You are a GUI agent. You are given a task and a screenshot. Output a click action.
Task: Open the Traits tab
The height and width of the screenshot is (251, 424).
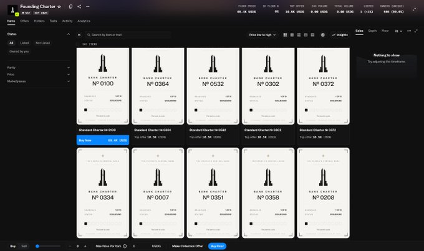(x=53, y=21)
